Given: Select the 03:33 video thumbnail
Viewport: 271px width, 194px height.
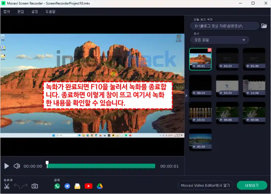Looking at the screenshot, I should click(227, 59).
